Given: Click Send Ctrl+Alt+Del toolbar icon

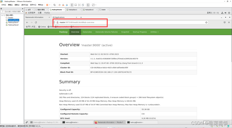Looking at the screenshot, I should pyautogui.click(x=54, y=5).
